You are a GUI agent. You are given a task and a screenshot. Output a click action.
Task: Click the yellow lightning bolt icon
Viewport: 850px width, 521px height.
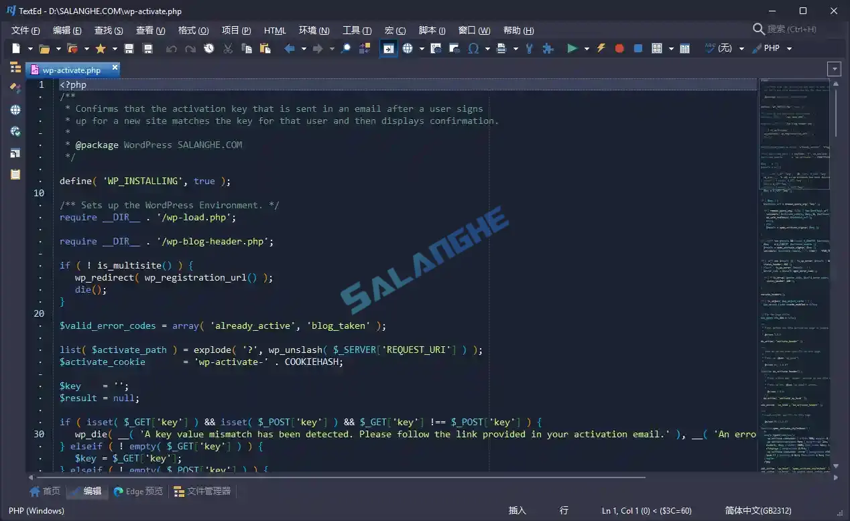601,48
